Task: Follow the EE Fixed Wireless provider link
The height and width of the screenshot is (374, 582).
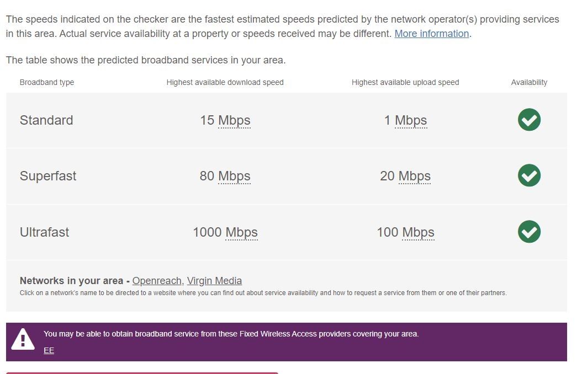Action: pyautogui.click(x=49, y=350)
